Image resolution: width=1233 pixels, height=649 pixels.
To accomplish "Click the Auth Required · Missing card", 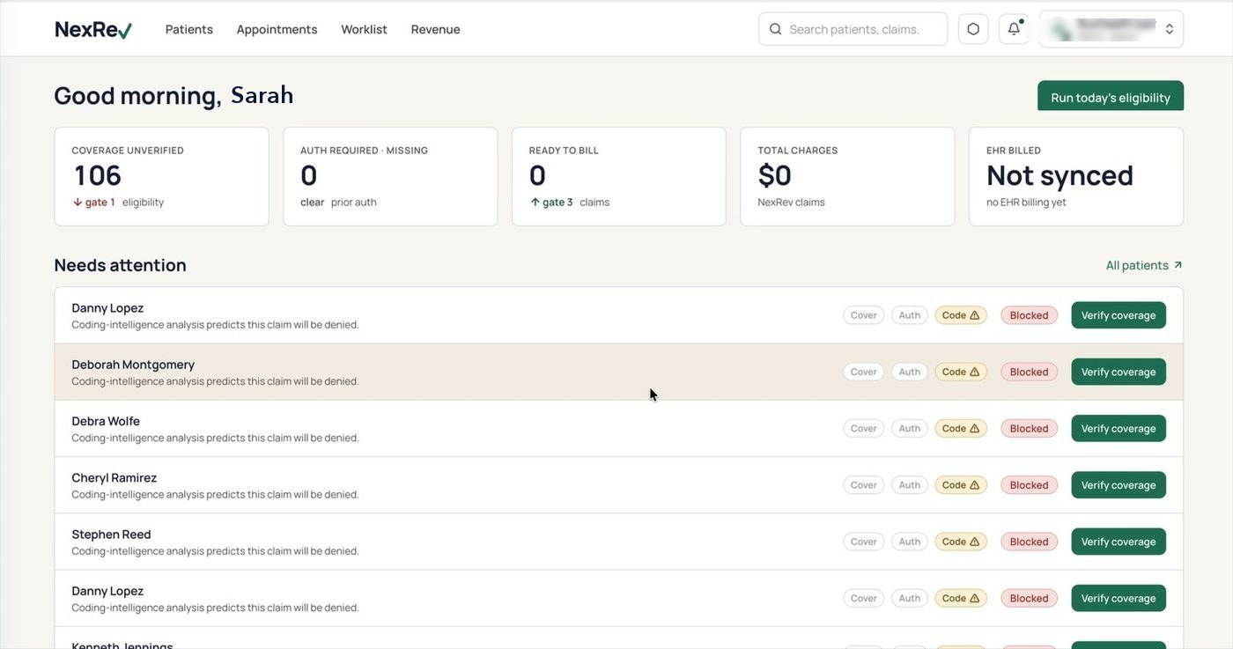I will [x=390, y=176].
